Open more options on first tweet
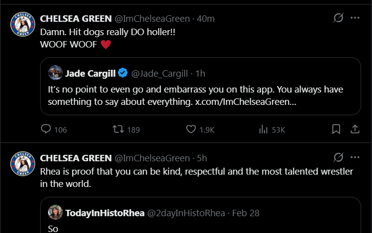Image resolution: width=372 pixels, height=233 pixels. [355, 18]
